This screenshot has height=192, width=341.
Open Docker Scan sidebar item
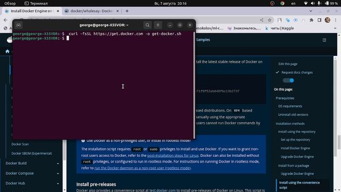[x=20, y=144]
